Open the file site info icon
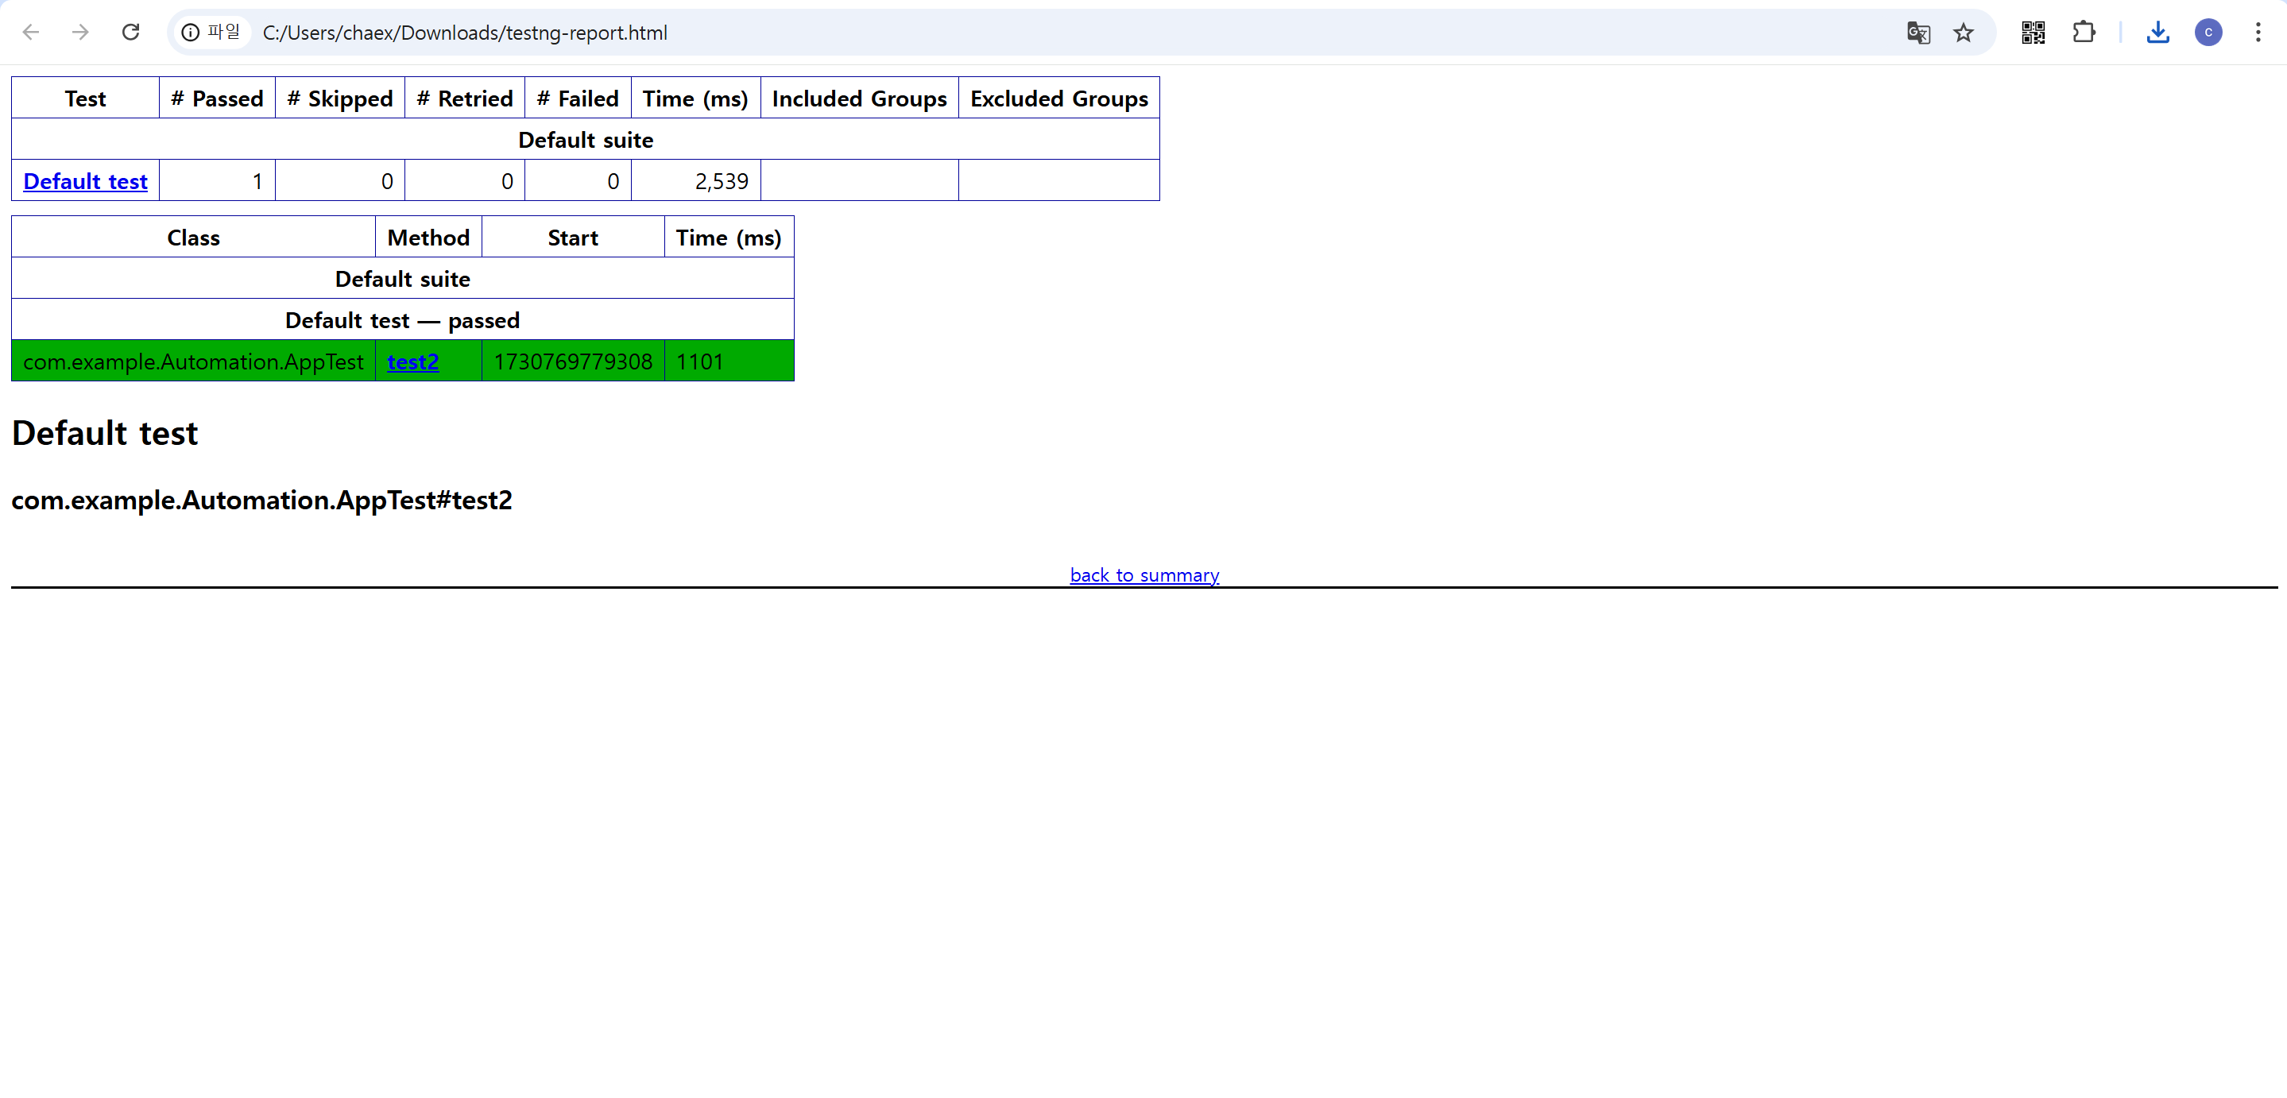2287x1098 pixels. click(x=191, y=33)
